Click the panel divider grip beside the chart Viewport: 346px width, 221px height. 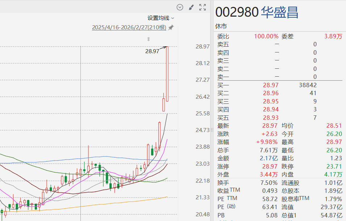212,129
